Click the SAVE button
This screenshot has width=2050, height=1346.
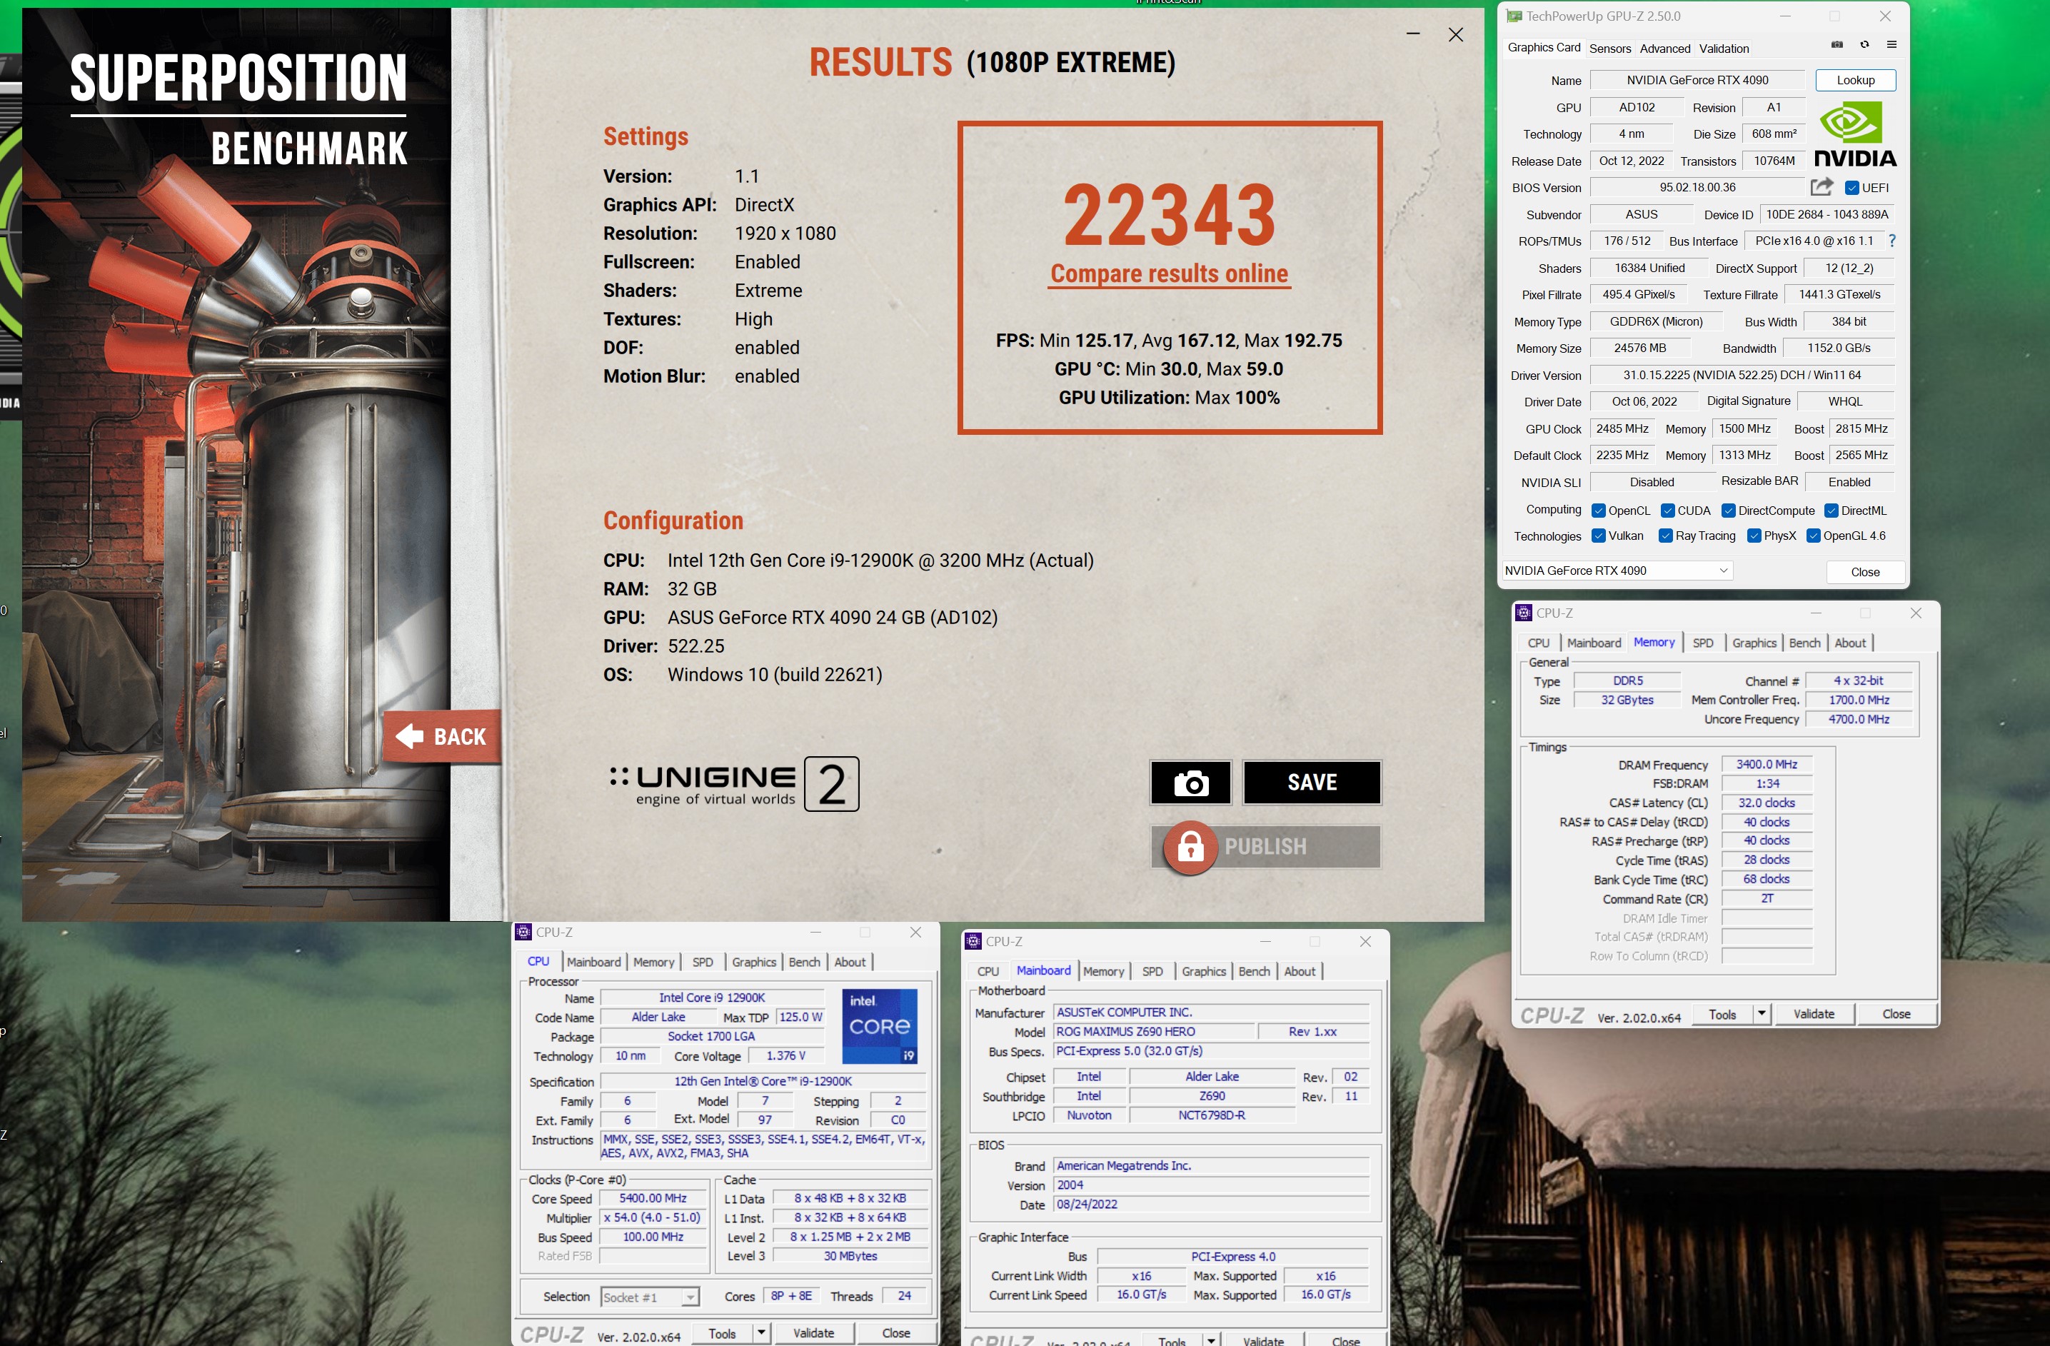tap(1312, 782)
